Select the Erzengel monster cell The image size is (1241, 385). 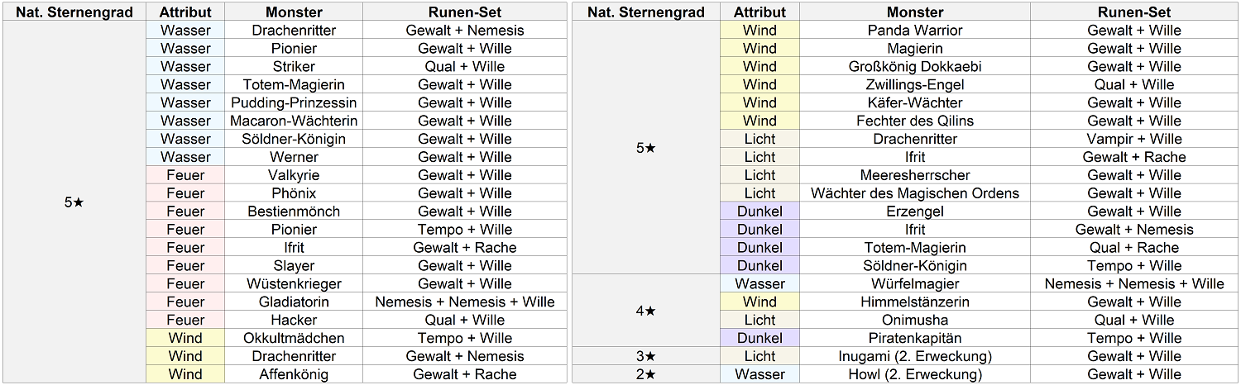pyautogui.click(x=915, y=212)
